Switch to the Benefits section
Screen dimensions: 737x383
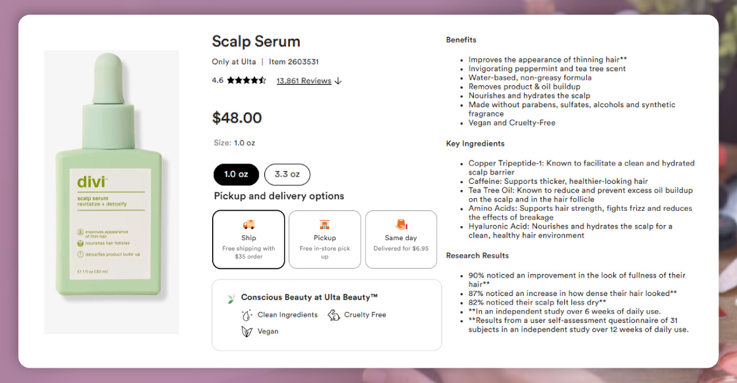(x=461, y=39)
